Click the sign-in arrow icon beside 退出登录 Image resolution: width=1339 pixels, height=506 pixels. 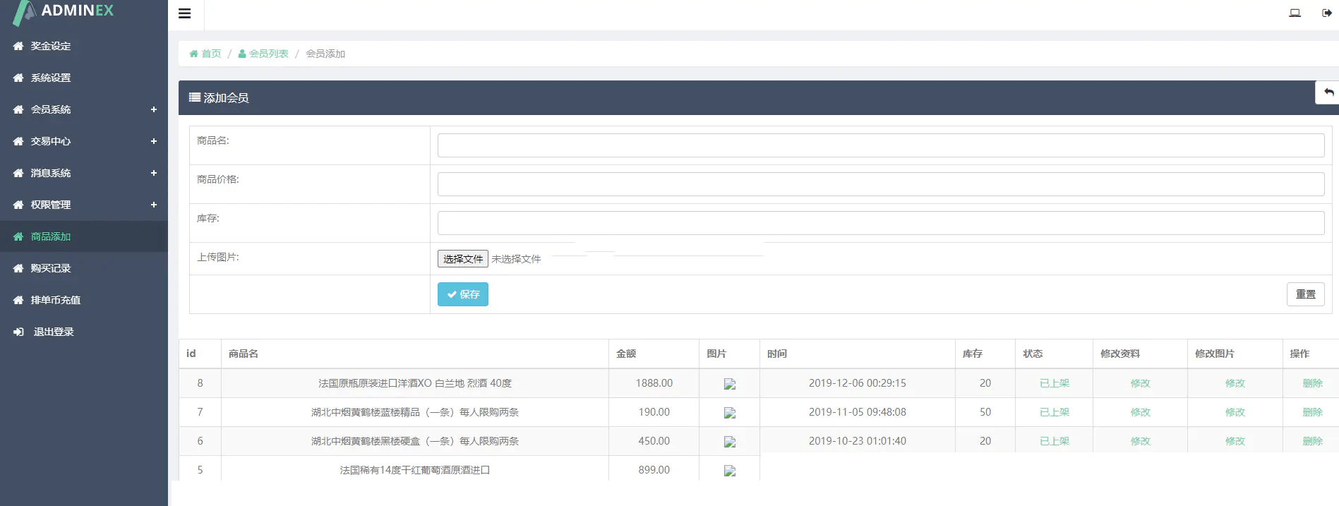(18, 332)
